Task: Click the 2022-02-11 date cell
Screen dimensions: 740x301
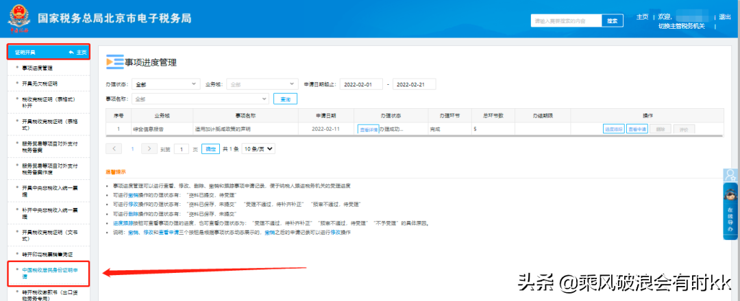Action: click(326, 129)
